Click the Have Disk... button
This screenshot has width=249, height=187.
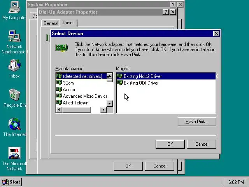pyautogui.click(x=197, y=122)
